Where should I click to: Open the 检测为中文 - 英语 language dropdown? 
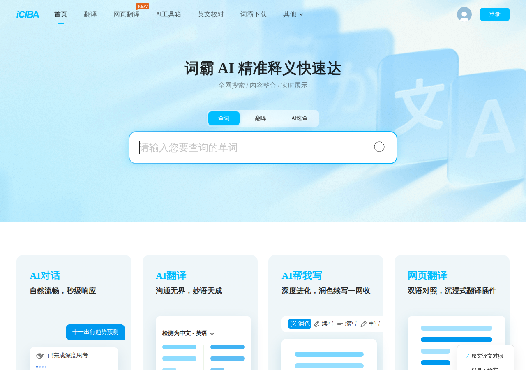(x=188, y=333)
